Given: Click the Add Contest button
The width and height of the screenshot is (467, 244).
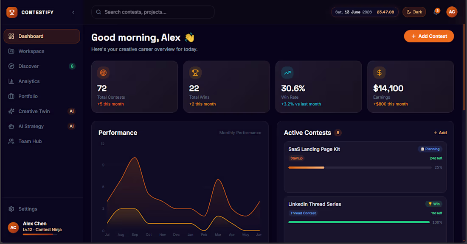Looking at the screenshot, I should point(429,36).
